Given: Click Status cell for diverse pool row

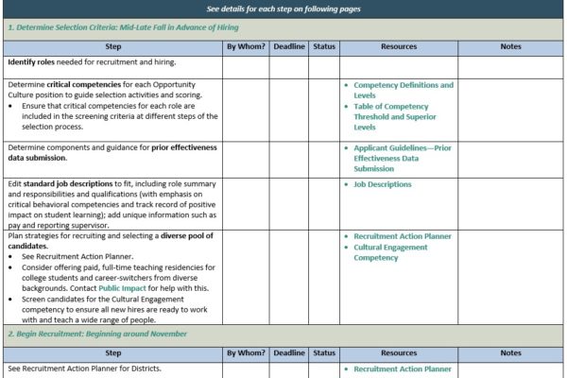Looking at the screenshot, I should click(324, 277).
